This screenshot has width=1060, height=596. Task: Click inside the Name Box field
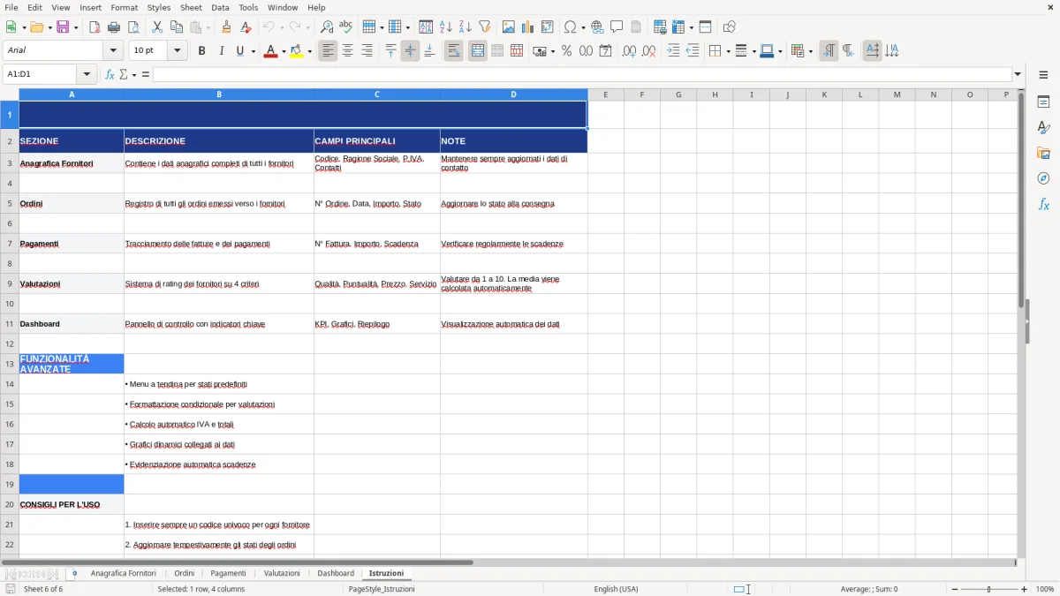point(40,73)
